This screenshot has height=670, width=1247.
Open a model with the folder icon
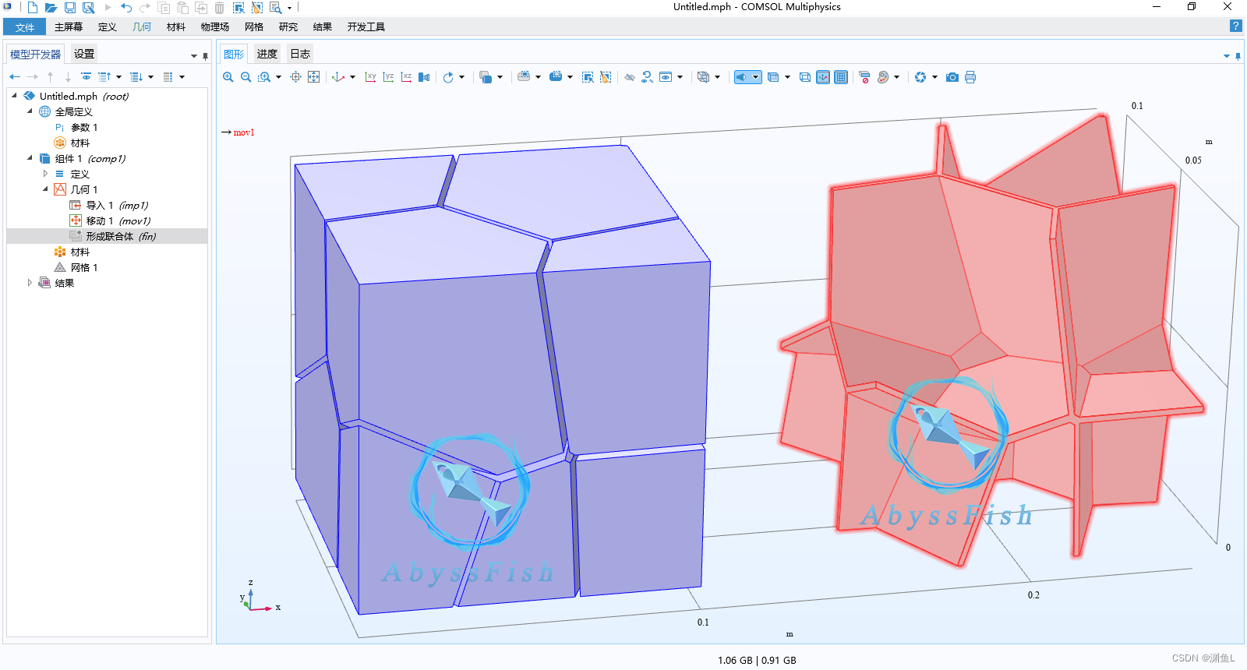pos(51,8)
